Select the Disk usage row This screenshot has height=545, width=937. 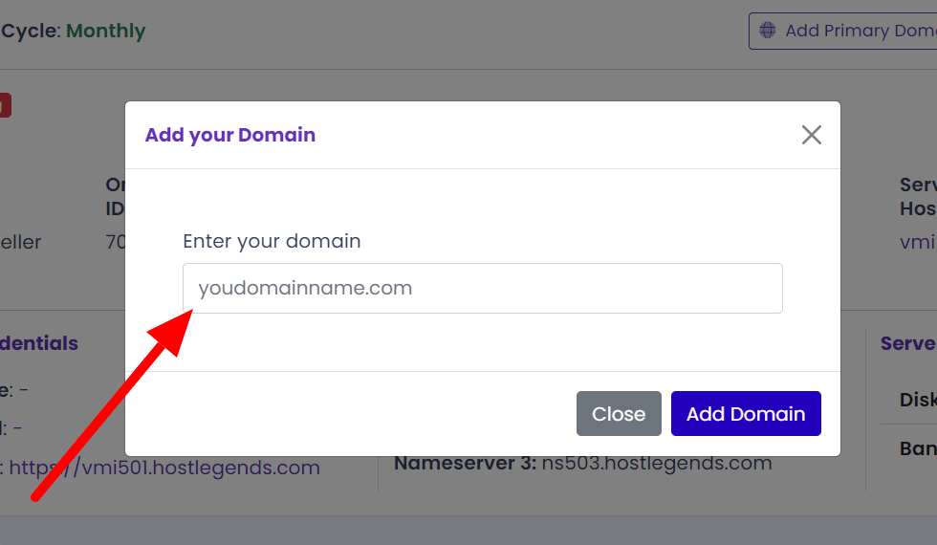point(917,400)
